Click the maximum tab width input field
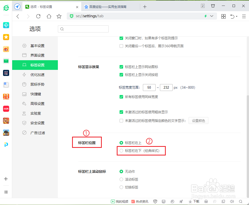 pos(166,87)
